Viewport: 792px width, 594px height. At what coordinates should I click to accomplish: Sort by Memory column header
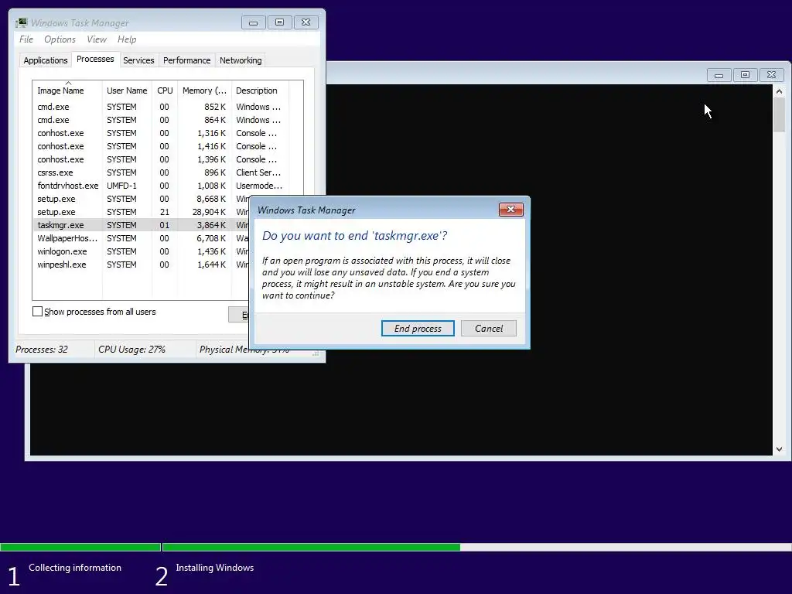pyautogui.click(x=204, y=90)
